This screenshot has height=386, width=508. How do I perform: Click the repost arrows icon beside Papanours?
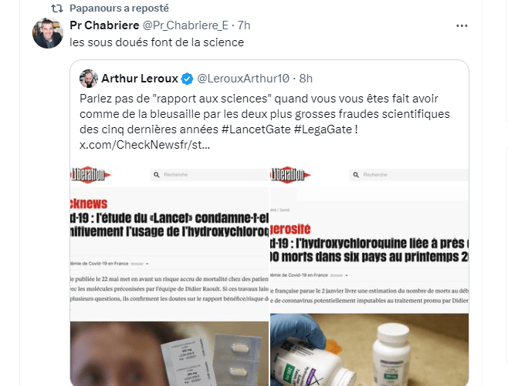pos(57,8)
